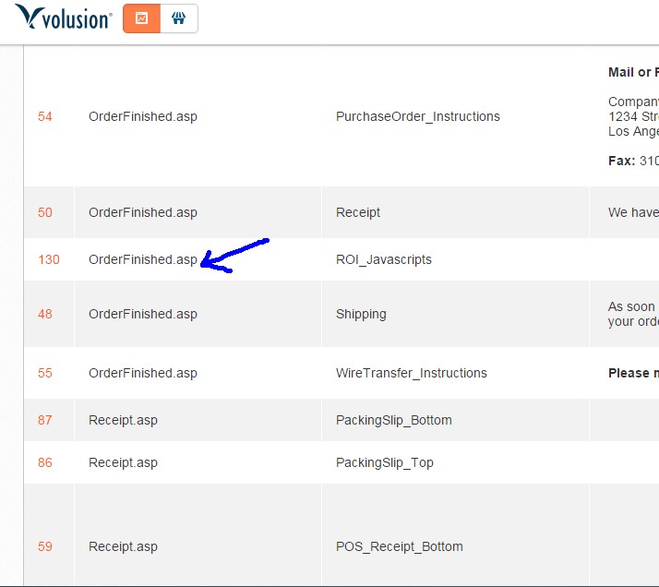Click the Volusion logo
The image size is (659, 587).
pyautogui.click(x=64, y=18)
